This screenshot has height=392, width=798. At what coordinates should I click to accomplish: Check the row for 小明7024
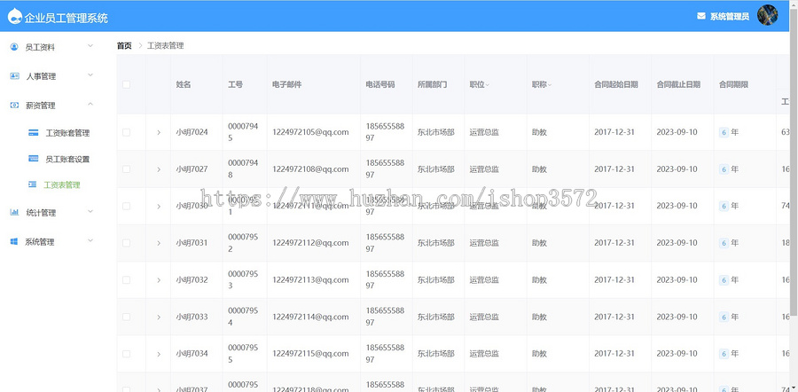coord(126,132)
